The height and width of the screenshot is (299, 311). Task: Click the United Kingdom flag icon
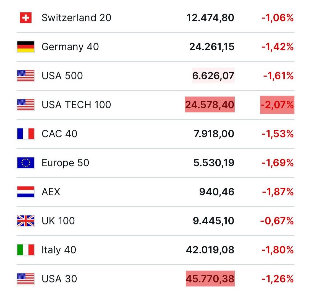click(25, 221)
